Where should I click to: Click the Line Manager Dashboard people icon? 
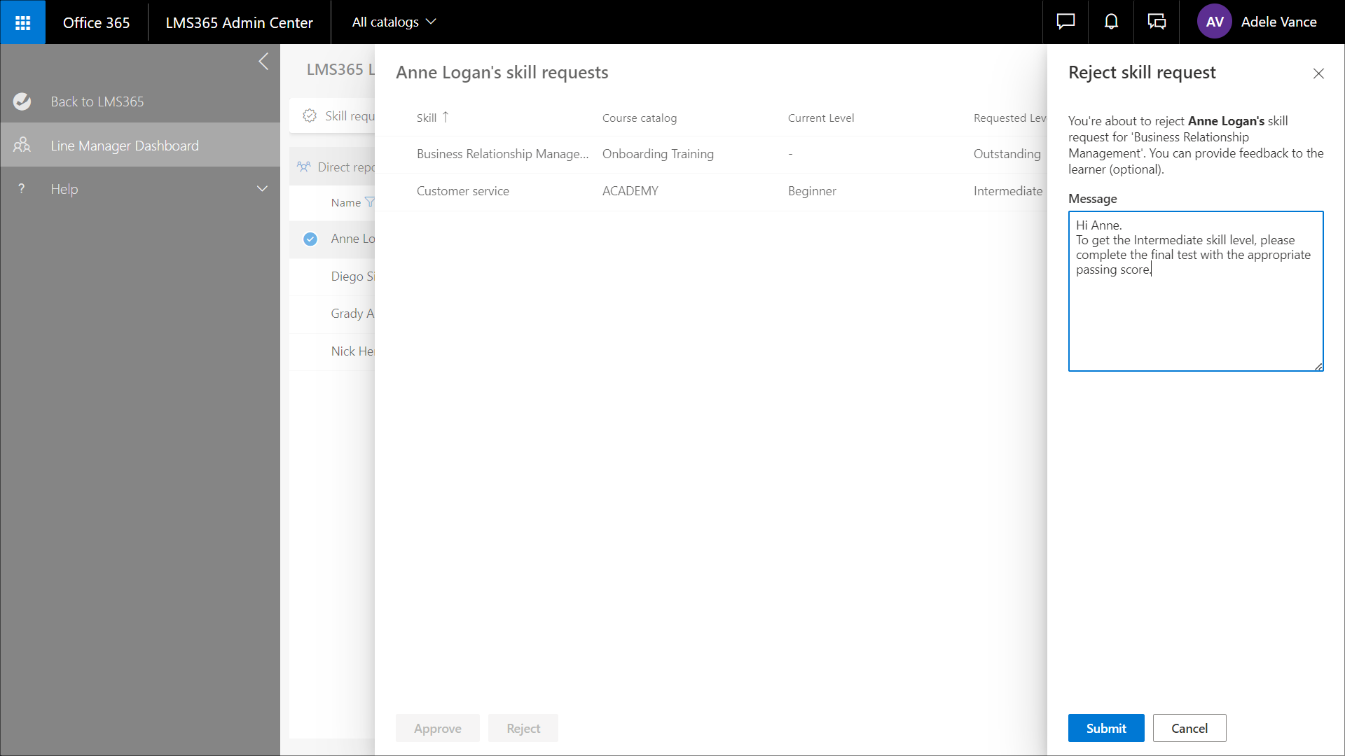pyautogui.click(x=22, y=146)
